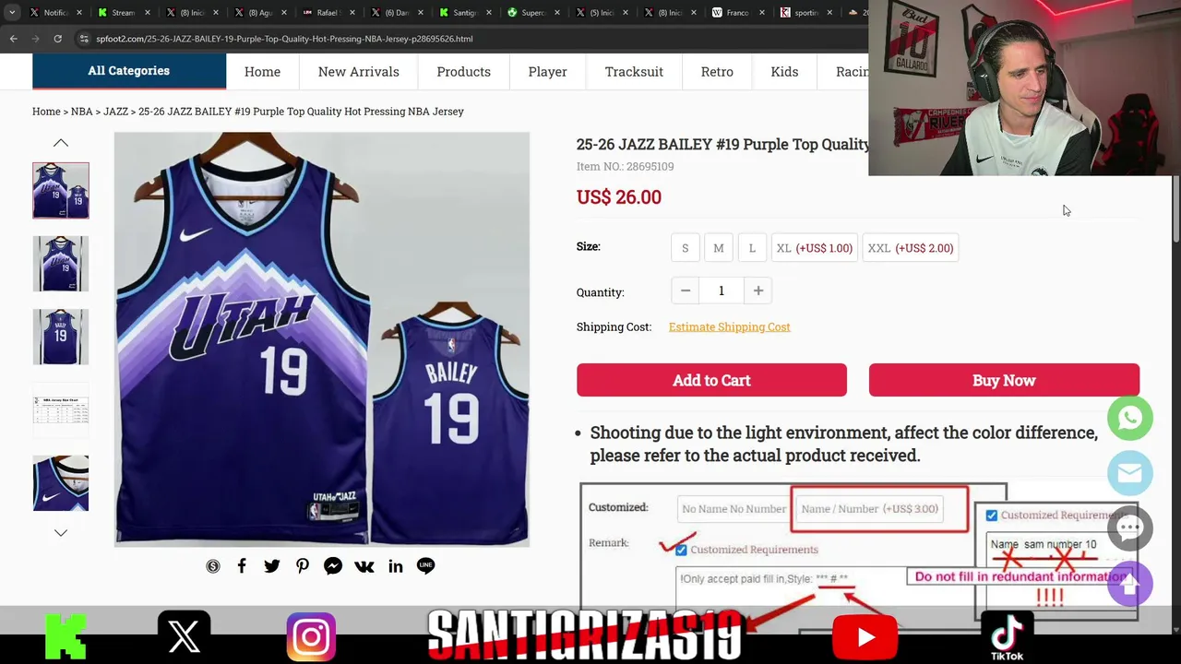Image resolution: width=1181 pixels, height=664 pixels.
Task: Select the first jersey thumbnail (front and back view)
Action: tap(61, 191)
